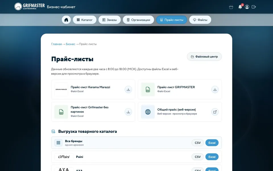Click the Прайс-лист Kerama Marazzi title
273x171 pixels.
click(90, 87)
